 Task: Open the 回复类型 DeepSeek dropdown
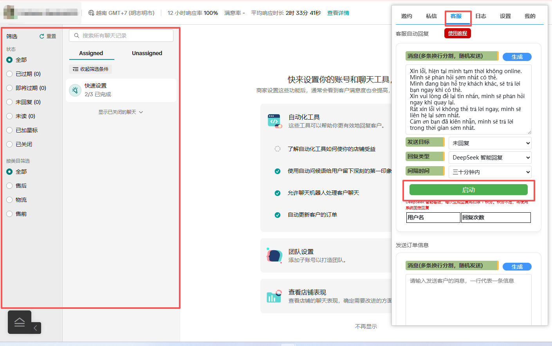point(490,158)
